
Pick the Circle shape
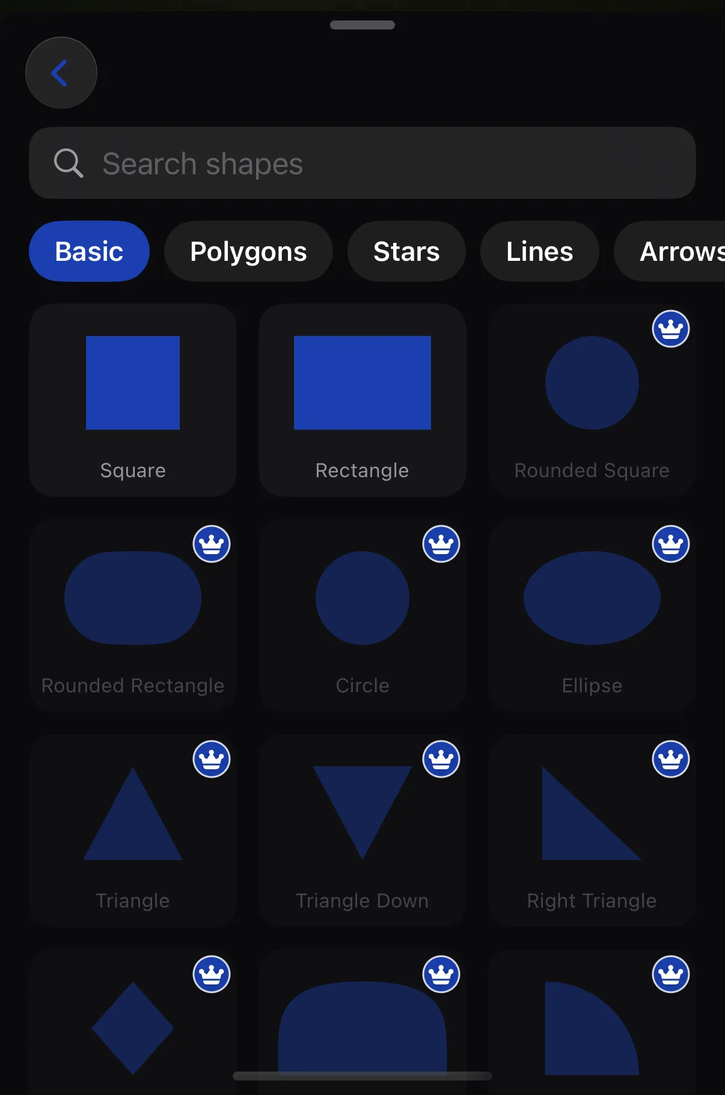[x=362, y=615]
